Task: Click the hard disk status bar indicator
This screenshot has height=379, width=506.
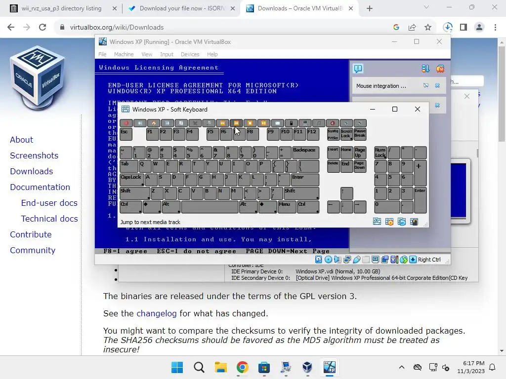Action: (319, 260)
